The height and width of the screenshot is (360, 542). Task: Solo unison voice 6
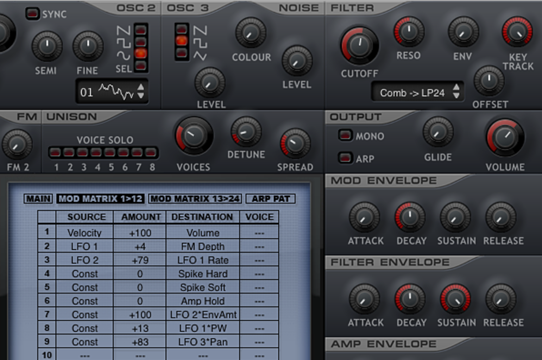123,152
